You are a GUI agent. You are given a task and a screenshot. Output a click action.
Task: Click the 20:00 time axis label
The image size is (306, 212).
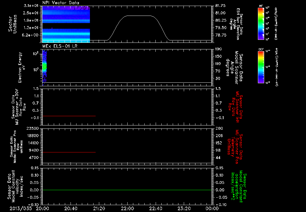42,209
